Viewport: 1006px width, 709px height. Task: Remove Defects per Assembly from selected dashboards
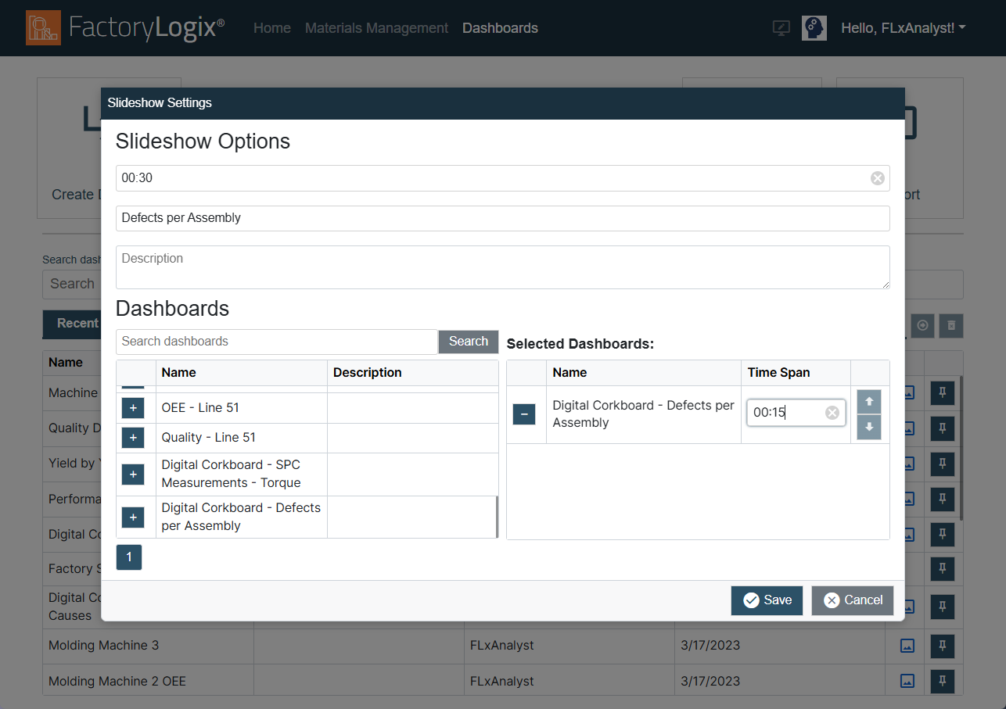click(524, 414)
